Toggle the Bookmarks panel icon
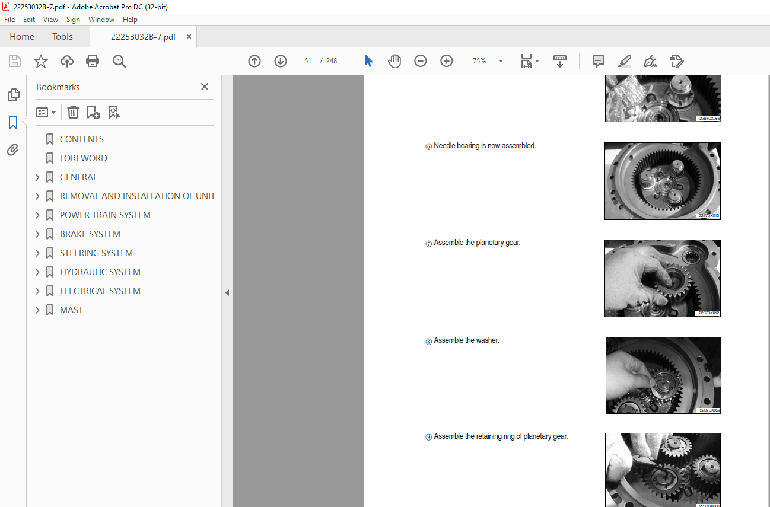770x507 pixels. (13, 123)
